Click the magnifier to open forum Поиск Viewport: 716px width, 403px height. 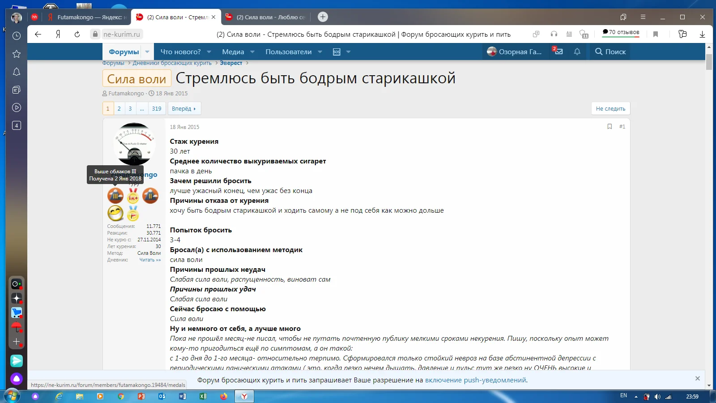pos(599,51)
